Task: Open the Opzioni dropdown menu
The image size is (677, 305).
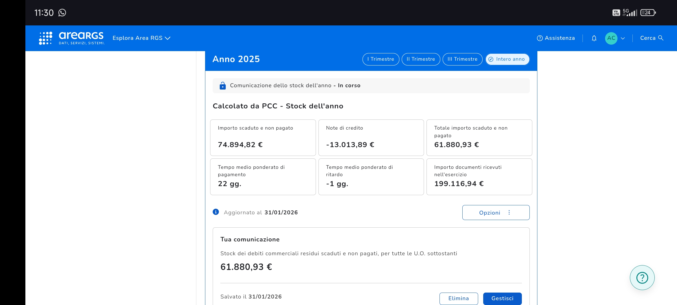Action: coord(496,213)
